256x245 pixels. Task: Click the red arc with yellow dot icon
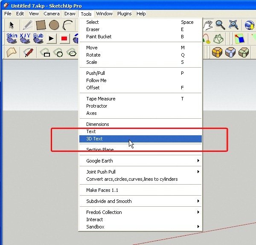click(x=207, y=39)
